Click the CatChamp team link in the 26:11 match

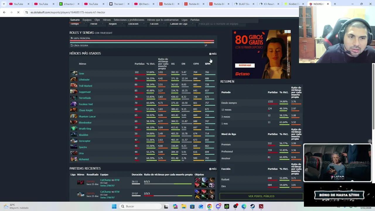(105, 180)
